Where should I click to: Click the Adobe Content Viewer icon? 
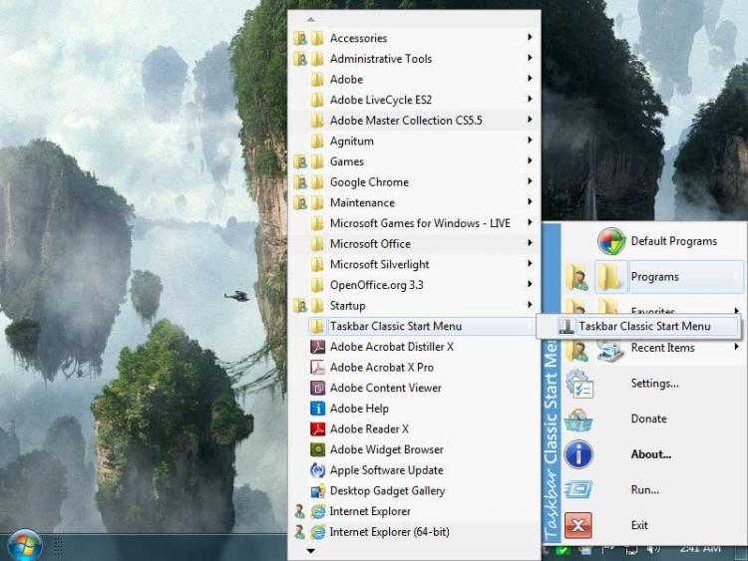tap(318, 388)
